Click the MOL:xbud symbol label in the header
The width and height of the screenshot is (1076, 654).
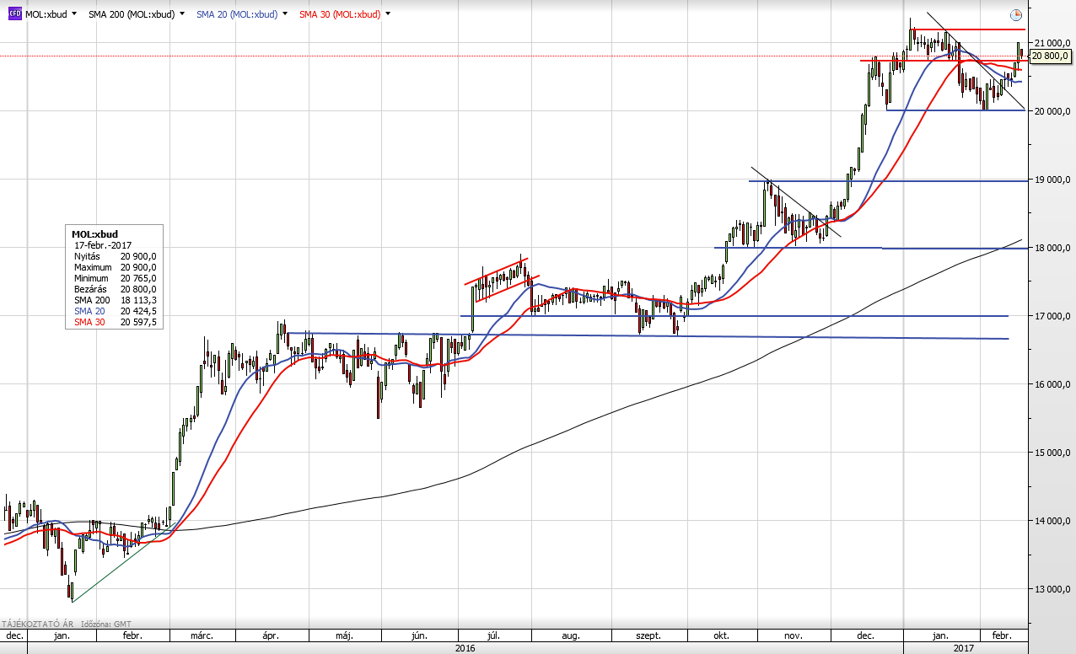click(46, 14)
